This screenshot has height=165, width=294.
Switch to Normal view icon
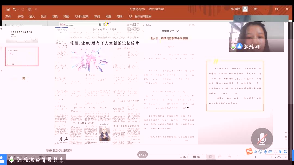[x=211, y=157]
